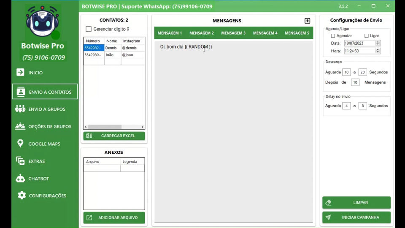
Task: Click the Chatbot robot icon
Action: (x=20, y=178)
